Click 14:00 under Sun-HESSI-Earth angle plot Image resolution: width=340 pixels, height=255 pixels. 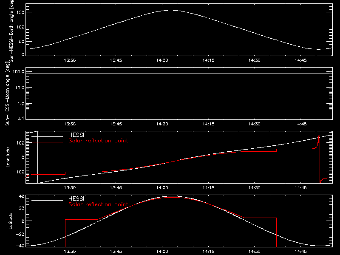pyautogui.click(x=162, y=60)
